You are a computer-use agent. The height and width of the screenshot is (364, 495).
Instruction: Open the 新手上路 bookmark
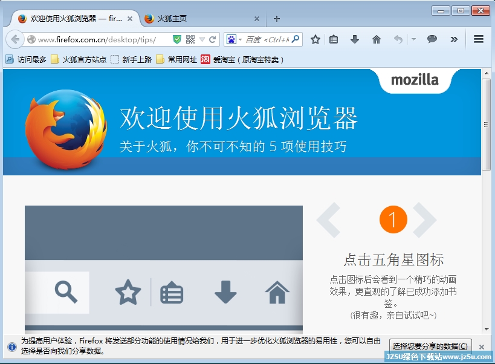pos(131,59)
